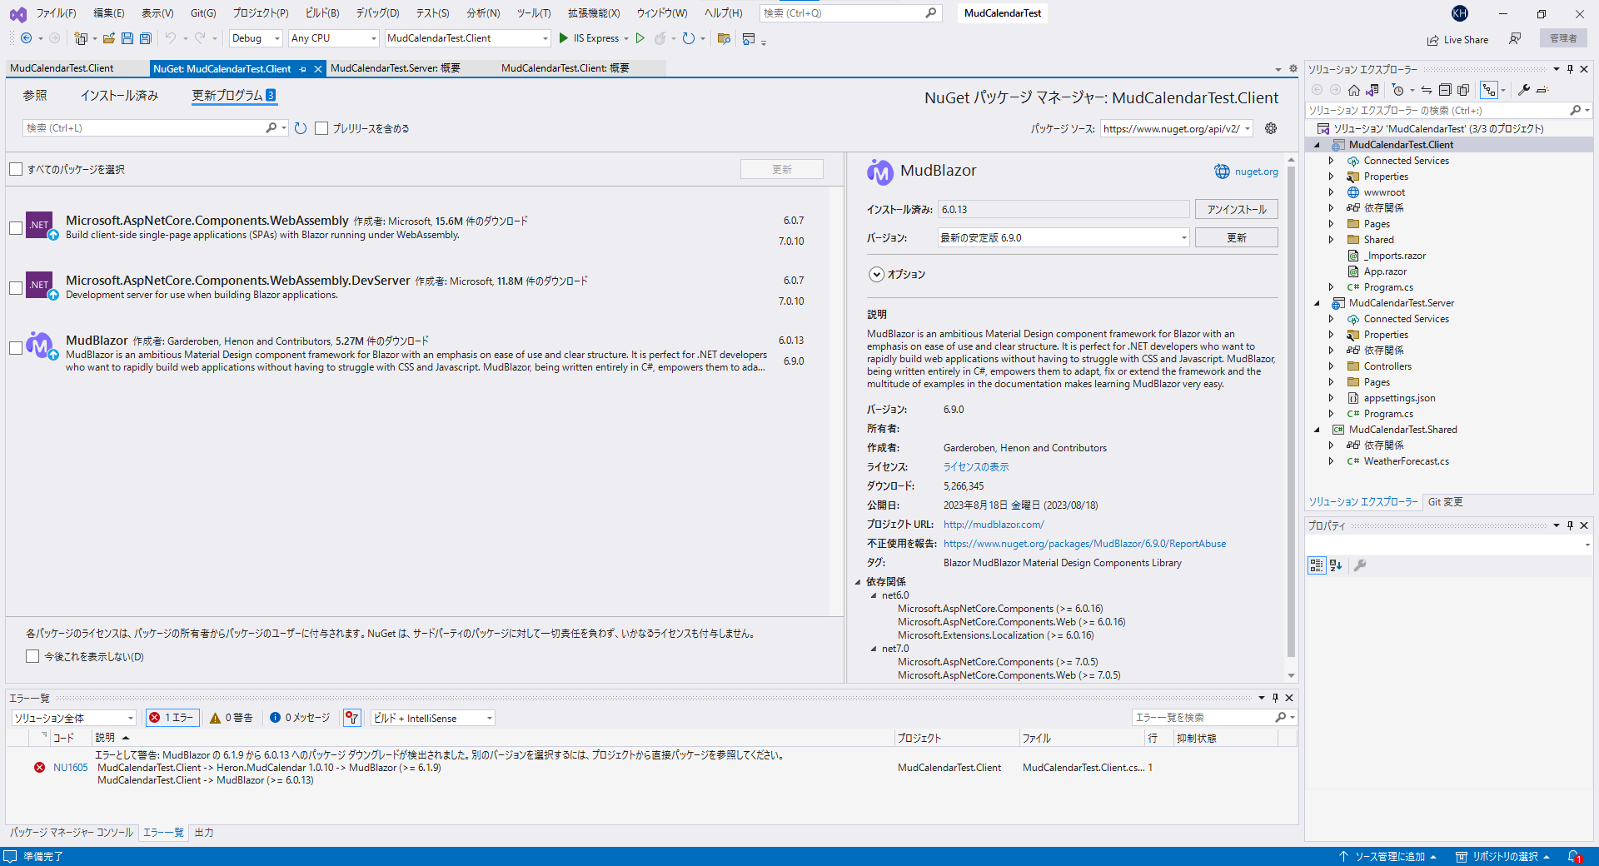Open the デバッグ(D) menu

(x=377, y=13)
